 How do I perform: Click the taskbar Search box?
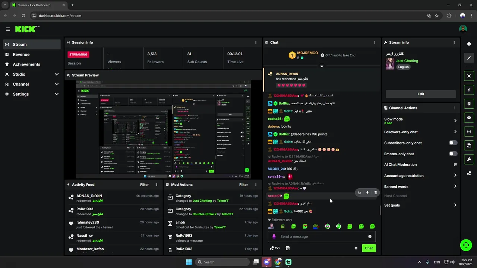pyautogui.click(x=222, y=262)
